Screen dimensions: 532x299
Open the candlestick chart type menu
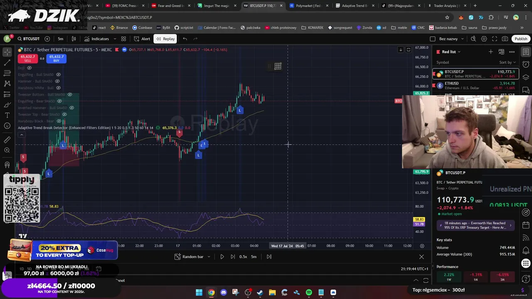pos(74,39)
